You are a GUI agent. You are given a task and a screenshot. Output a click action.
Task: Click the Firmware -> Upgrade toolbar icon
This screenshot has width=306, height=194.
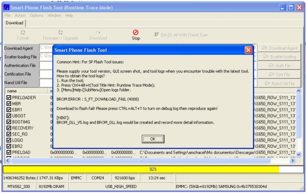tap(60, 33)
